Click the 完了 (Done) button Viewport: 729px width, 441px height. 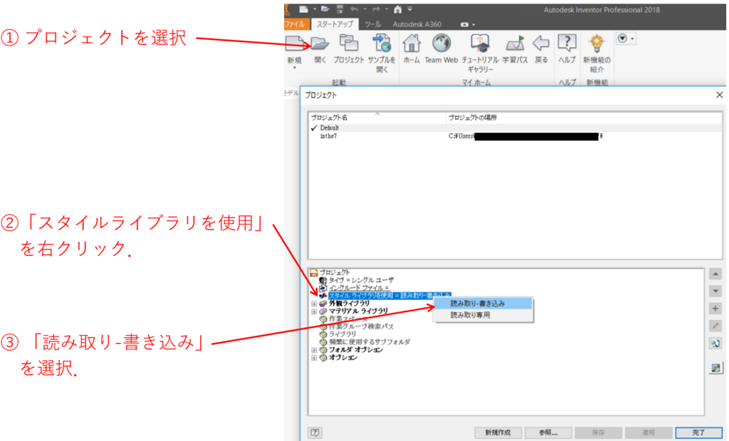pyautogui.click(x=698, y=432)
